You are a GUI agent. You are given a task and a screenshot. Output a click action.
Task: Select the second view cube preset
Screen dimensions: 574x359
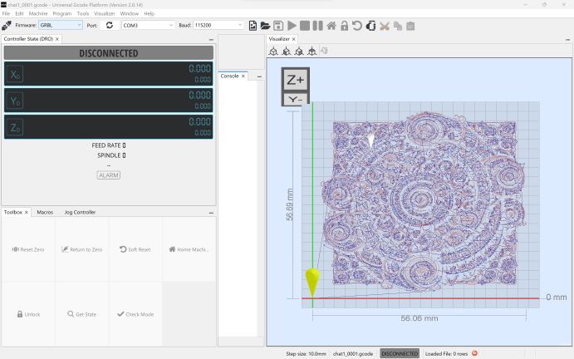coord(287,52)
